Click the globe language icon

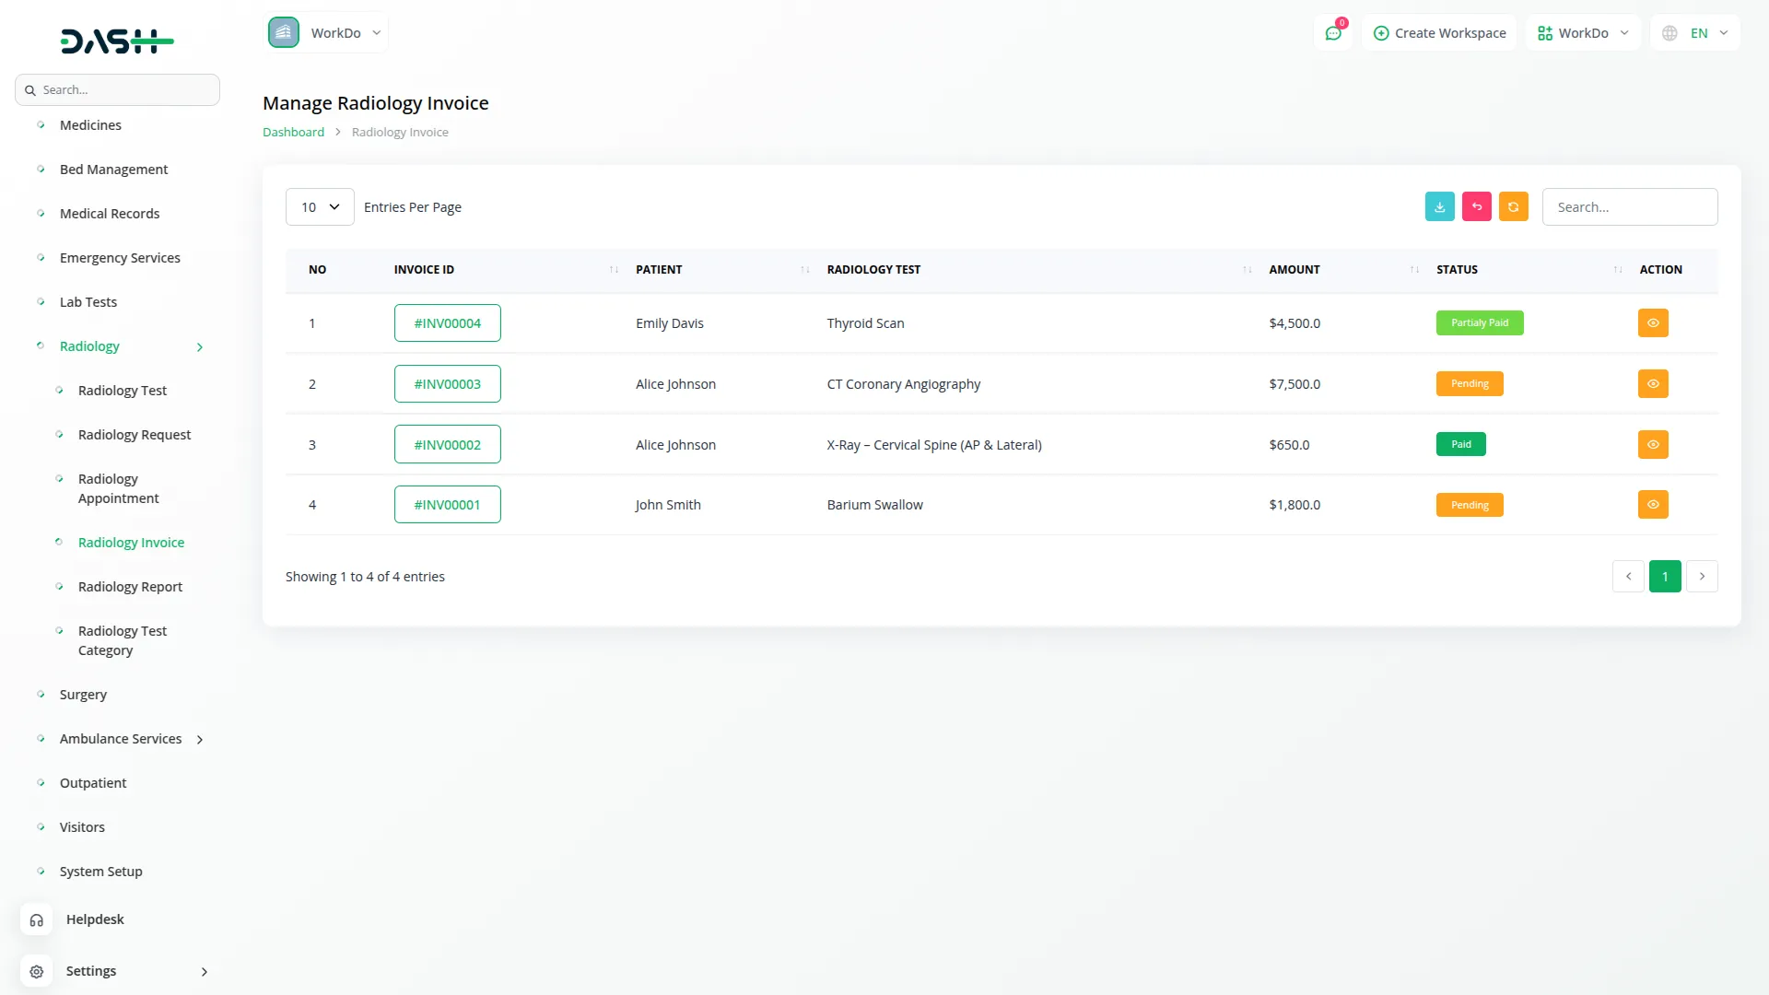coord(1669,33)
